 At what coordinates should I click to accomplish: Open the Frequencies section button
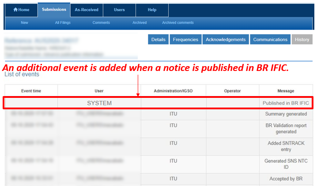[x=185, y=40]
